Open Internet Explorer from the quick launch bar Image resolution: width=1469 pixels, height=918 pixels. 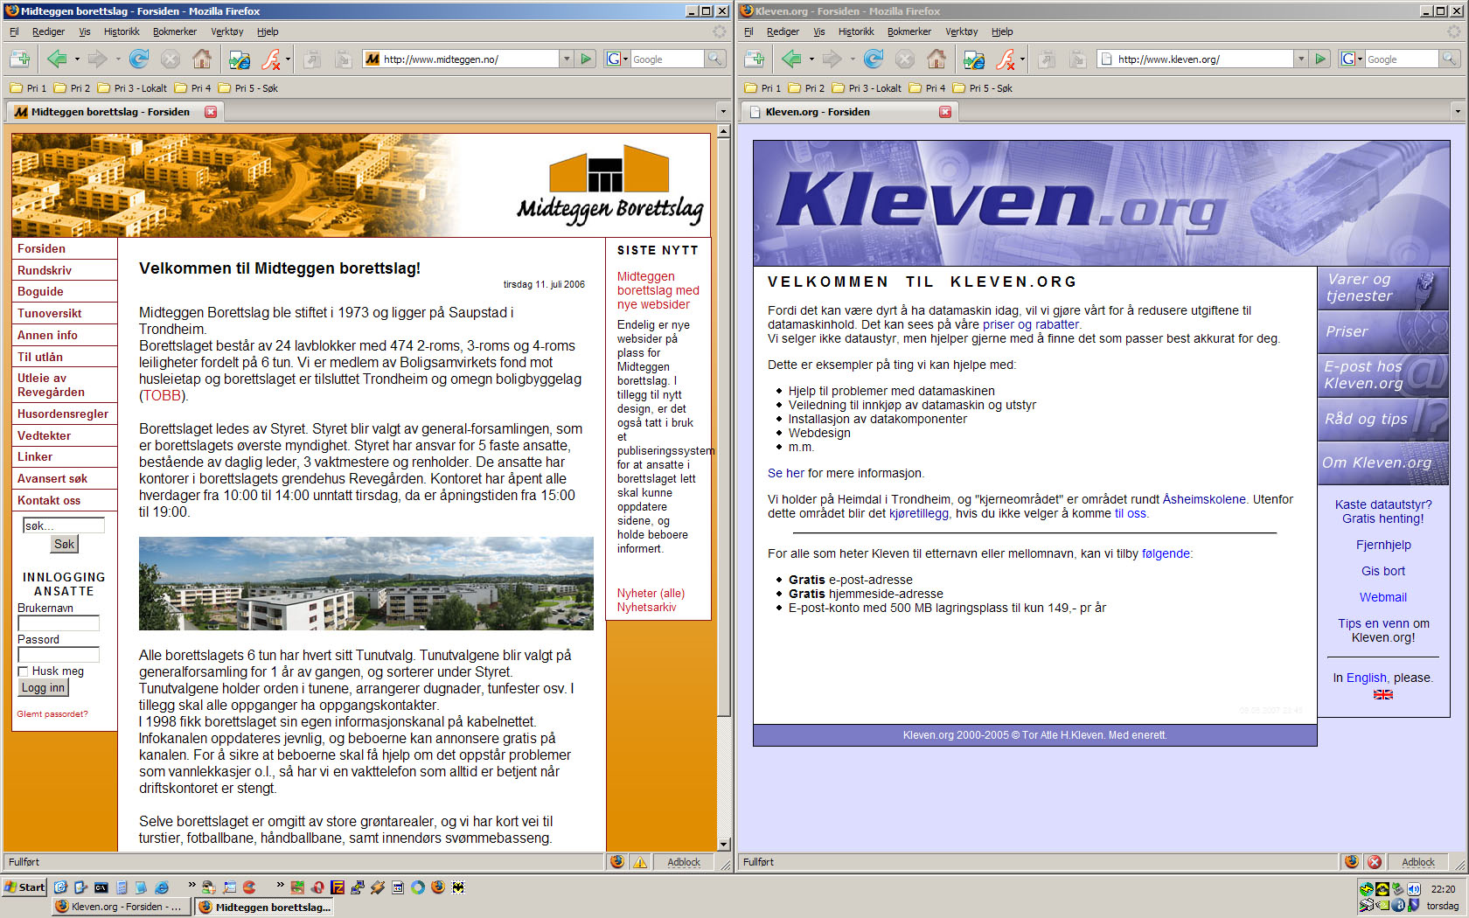(x=162, y=887)
